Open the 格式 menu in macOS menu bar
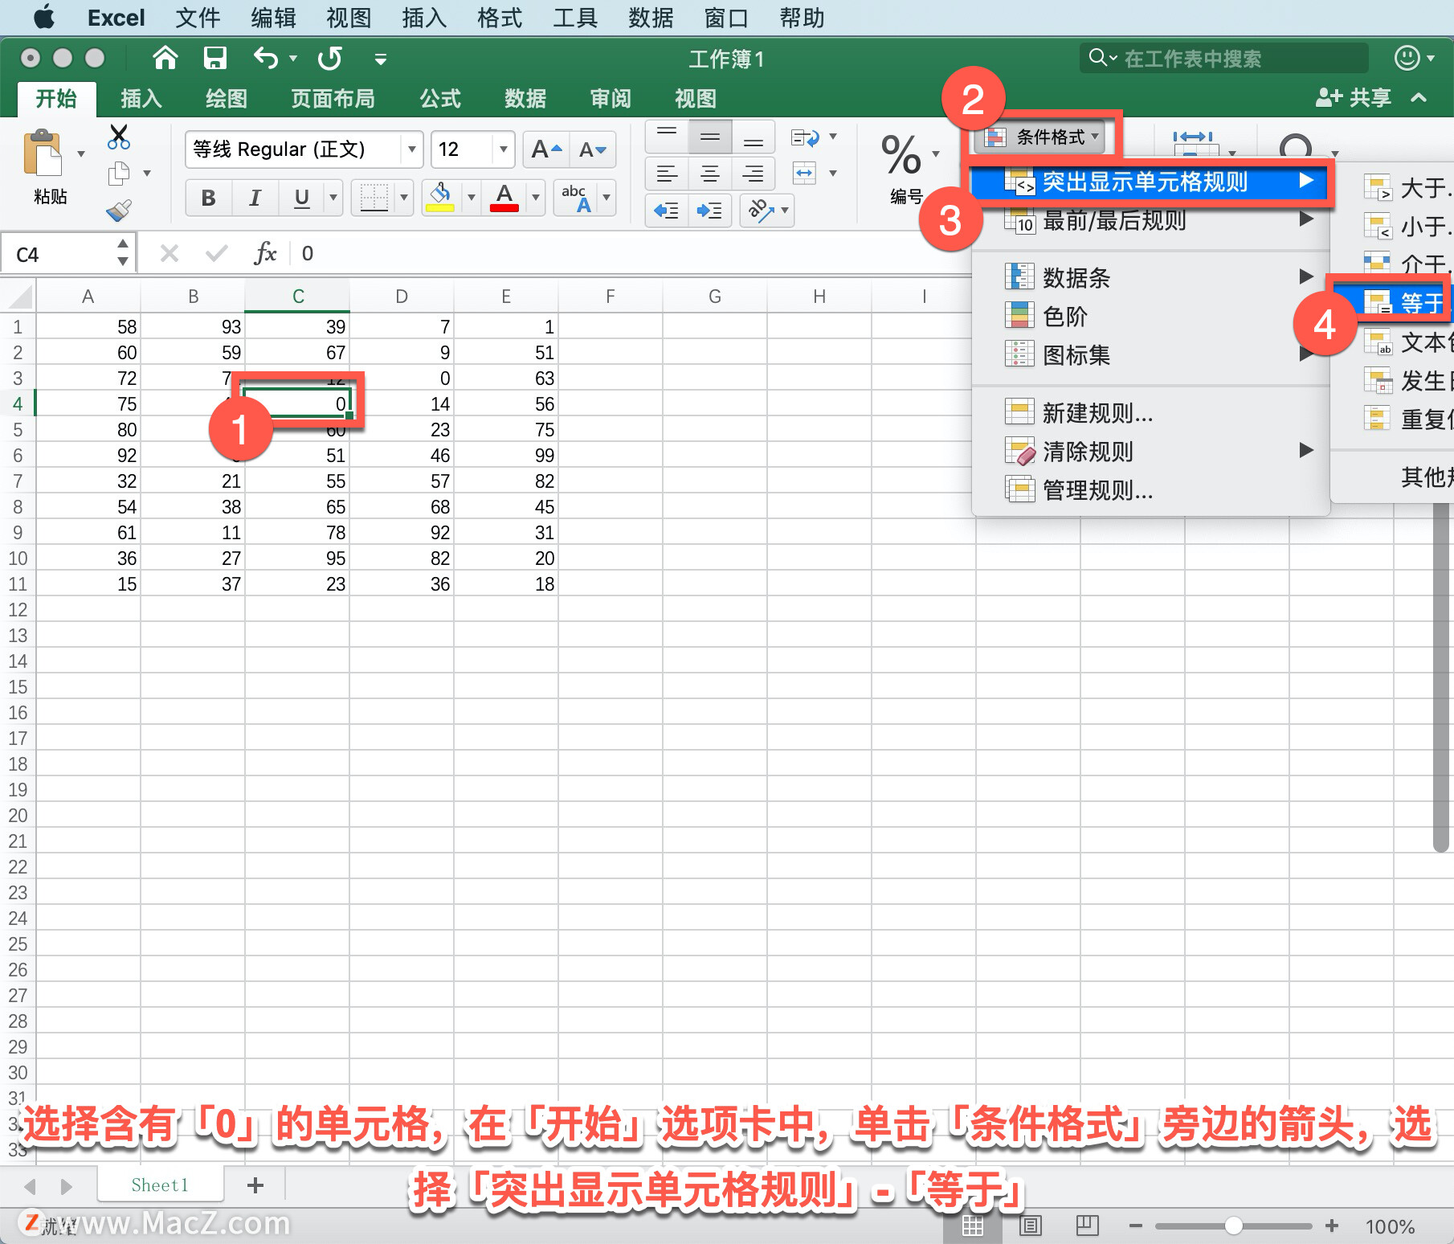1454x1244 pixels. coord(499,18)
